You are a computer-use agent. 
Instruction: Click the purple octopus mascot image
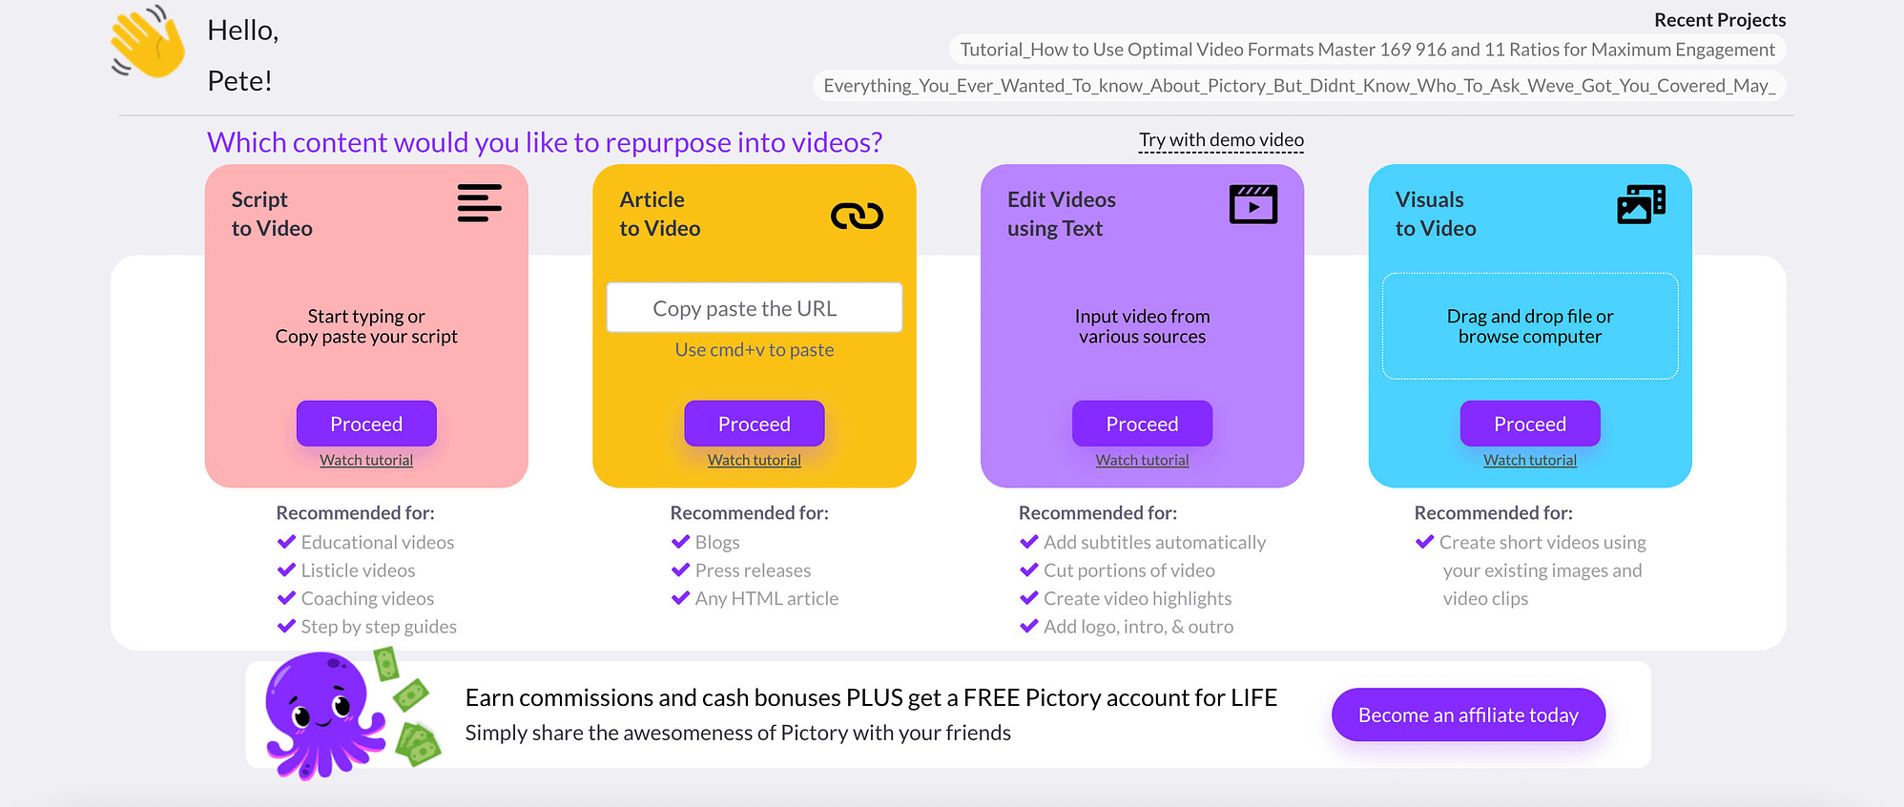(x=324, y=715)
